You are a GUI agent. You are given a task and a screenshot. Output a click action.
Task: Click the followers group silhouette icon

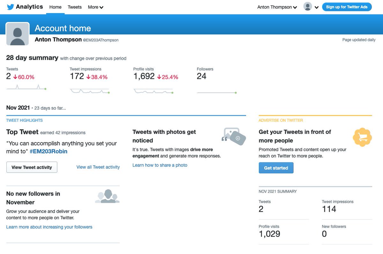coord(107,196)
